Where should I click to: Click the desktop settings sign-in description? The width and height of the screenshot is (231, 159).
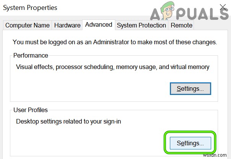68,122
